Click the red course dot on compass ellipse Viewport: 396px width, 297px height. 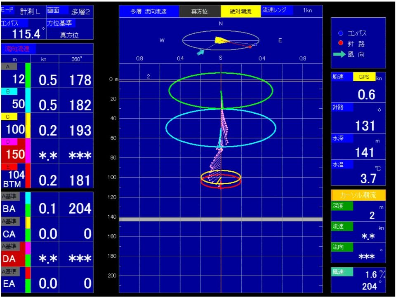tap(250, 47)
